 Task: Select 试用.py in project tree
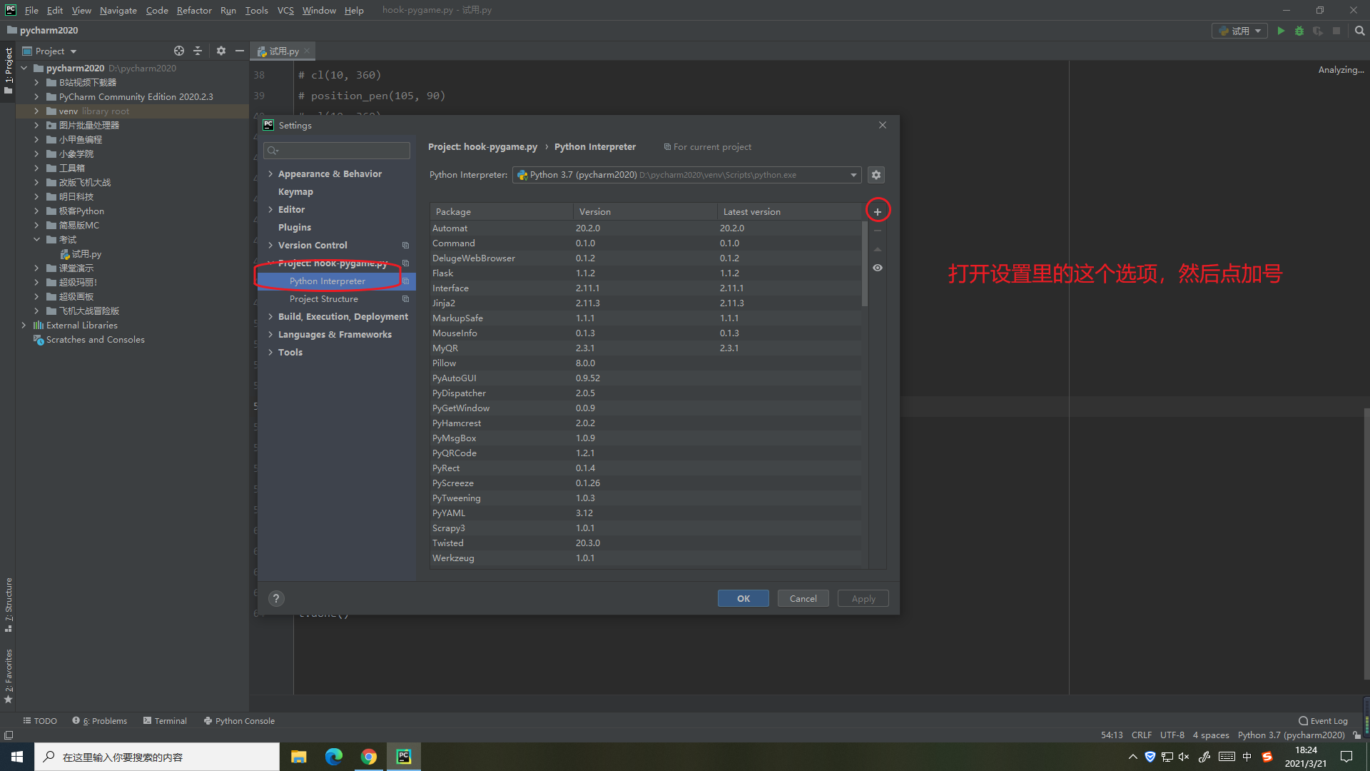81,253
